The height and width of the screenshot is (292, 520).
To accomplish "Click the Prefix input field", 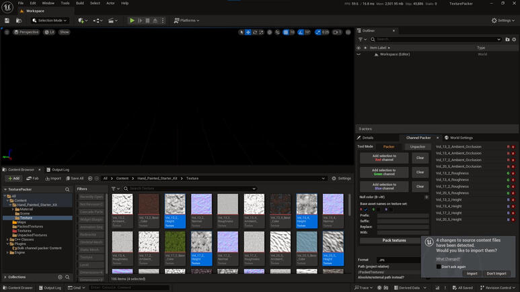I will tap(403, 215).
